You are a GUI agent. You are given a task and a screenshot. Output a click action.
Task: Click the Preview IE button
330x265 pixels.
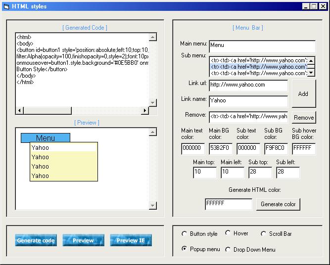point(131,240)
